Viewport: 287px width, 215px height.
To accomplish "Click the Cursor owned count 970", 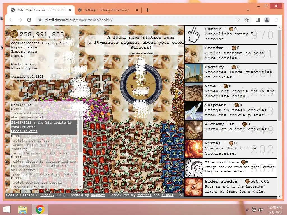I will click(x=262, y=35).
